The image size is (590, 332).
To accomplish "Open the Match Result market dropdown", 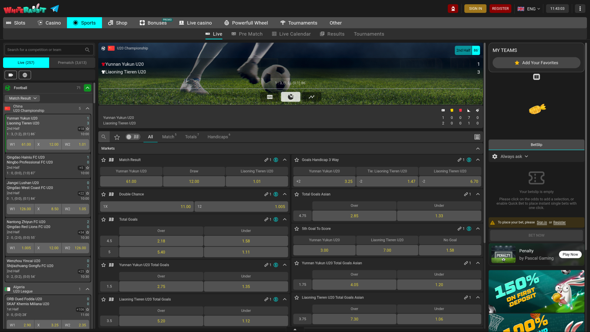I will 22,98.
